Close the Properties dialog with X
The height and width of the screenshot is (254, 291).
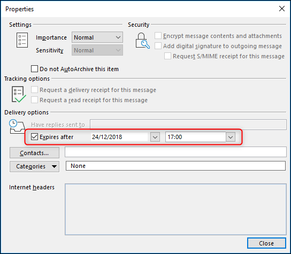(282, 9)
